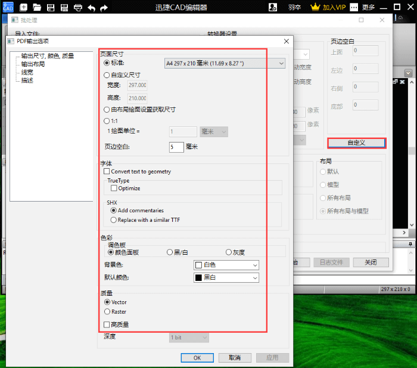The width and height of the screenshot is (417, 368).
Task: Enable Convert text to geometry checkbox
Action: 107,172
